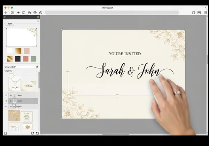Viewport: 209px width, 146px height.
Task: Pick the diagonal gold foil swatch
Action: [10, 59]
